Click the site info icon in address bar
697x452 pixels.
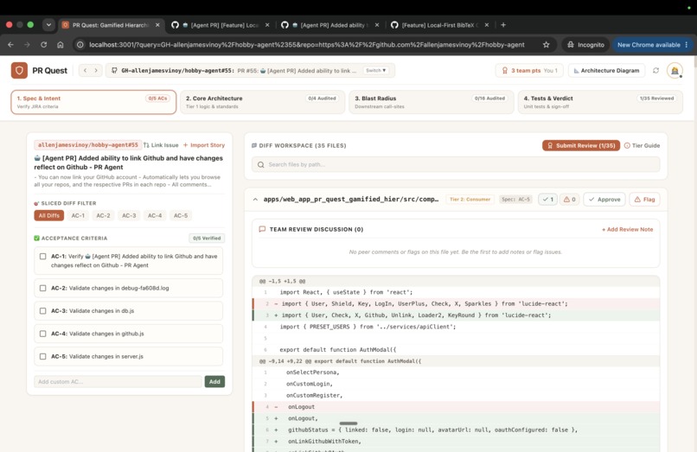[x=80, y=44]
